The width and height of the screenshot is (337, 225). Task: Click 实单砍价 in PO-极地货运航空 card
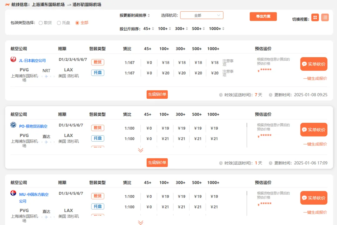click(314, 130)
